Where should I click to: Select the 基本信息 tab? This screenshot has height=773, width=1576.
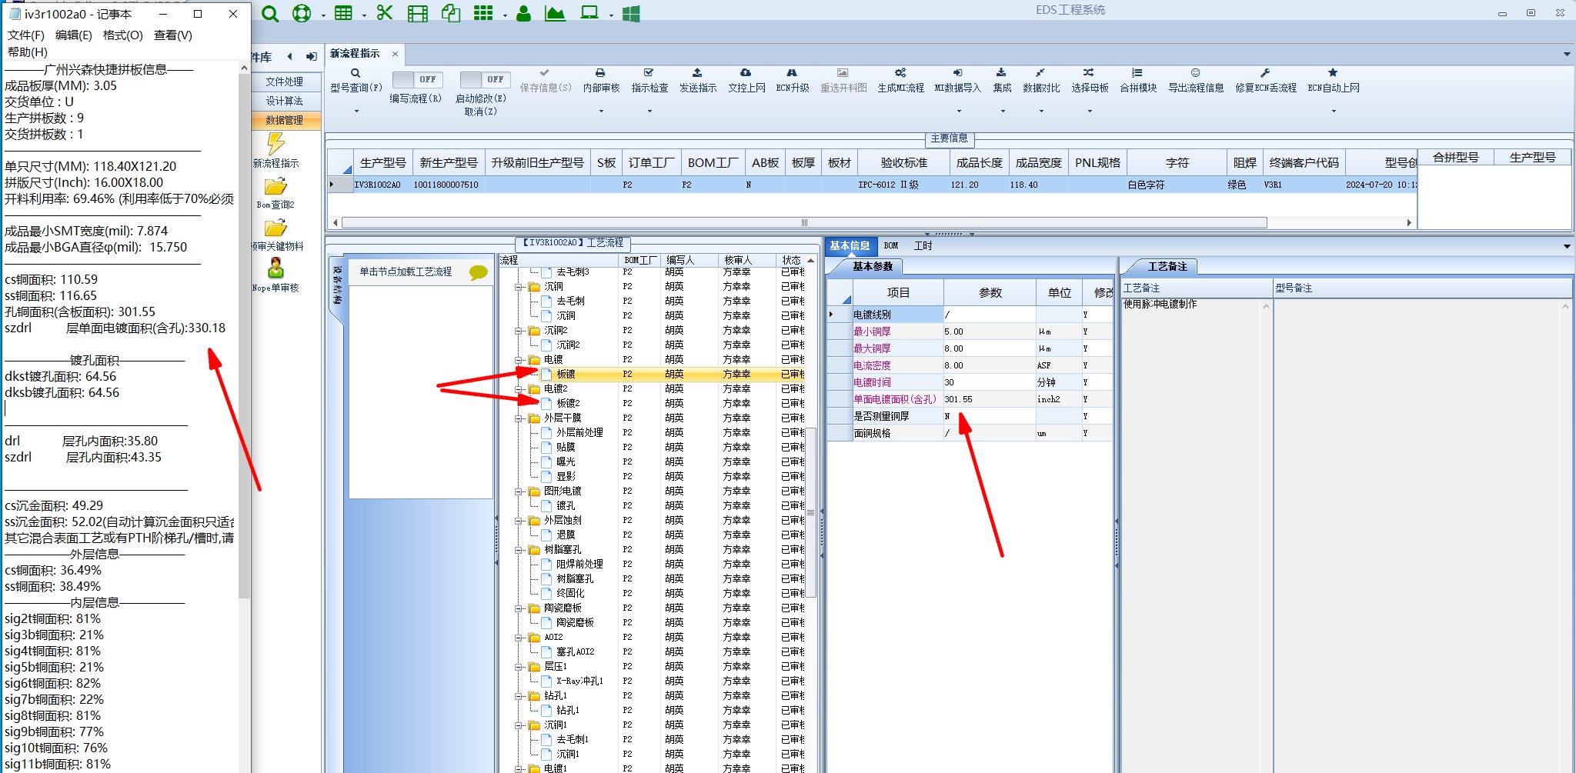(x=850, y=246)
